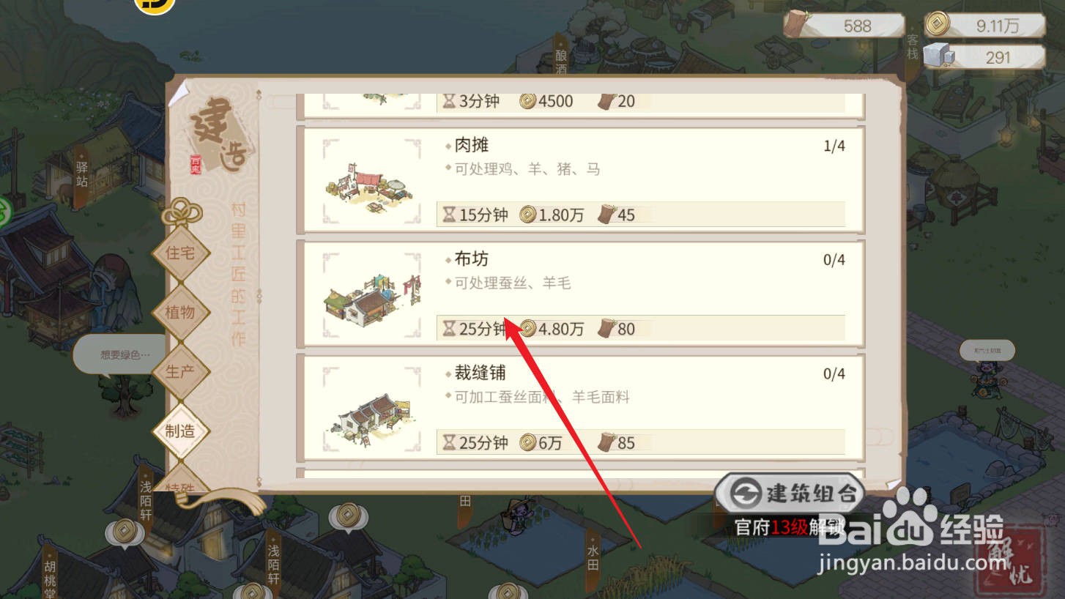Select the 布坊 building thumbnail
Viewport: 1065px width, 599px height.
(x=371, y=295)
